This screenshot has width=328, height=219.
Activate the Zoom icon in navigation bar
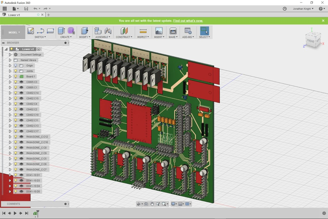(x=158, y=204)
